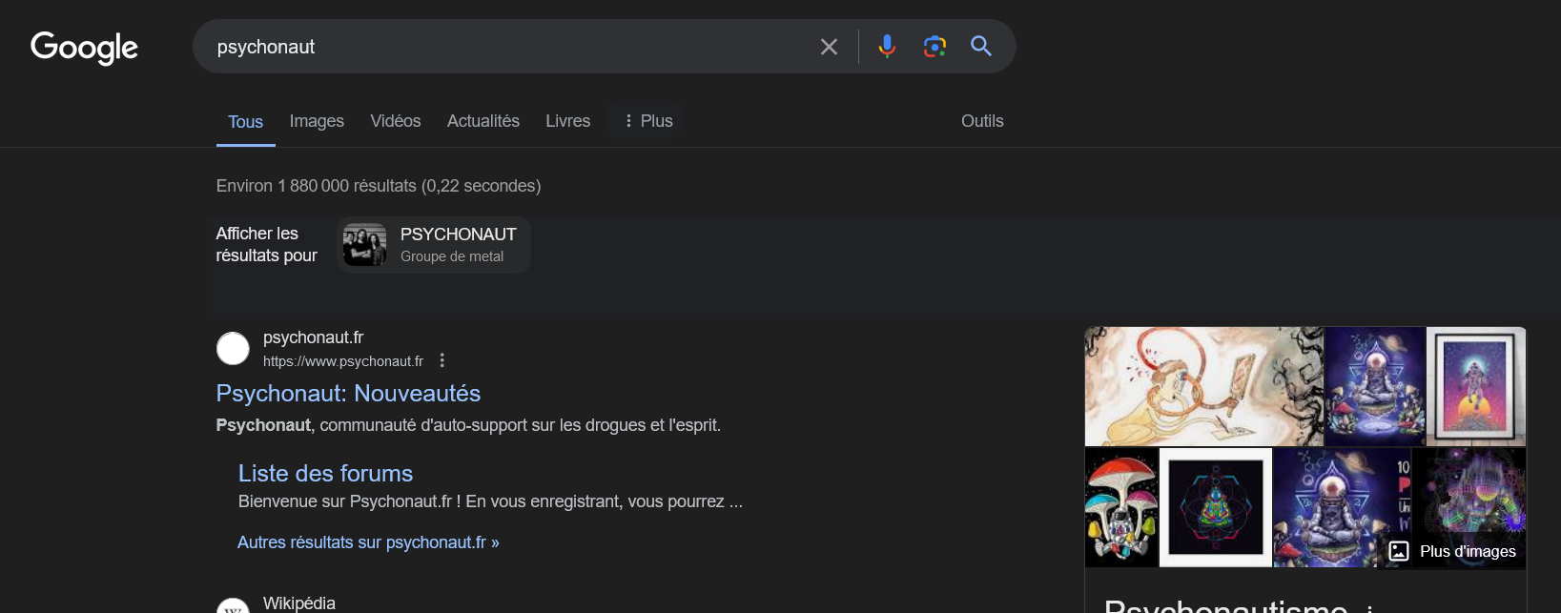
Task: Submit search with the magnifier icon
Action: (x=981, y=46)
